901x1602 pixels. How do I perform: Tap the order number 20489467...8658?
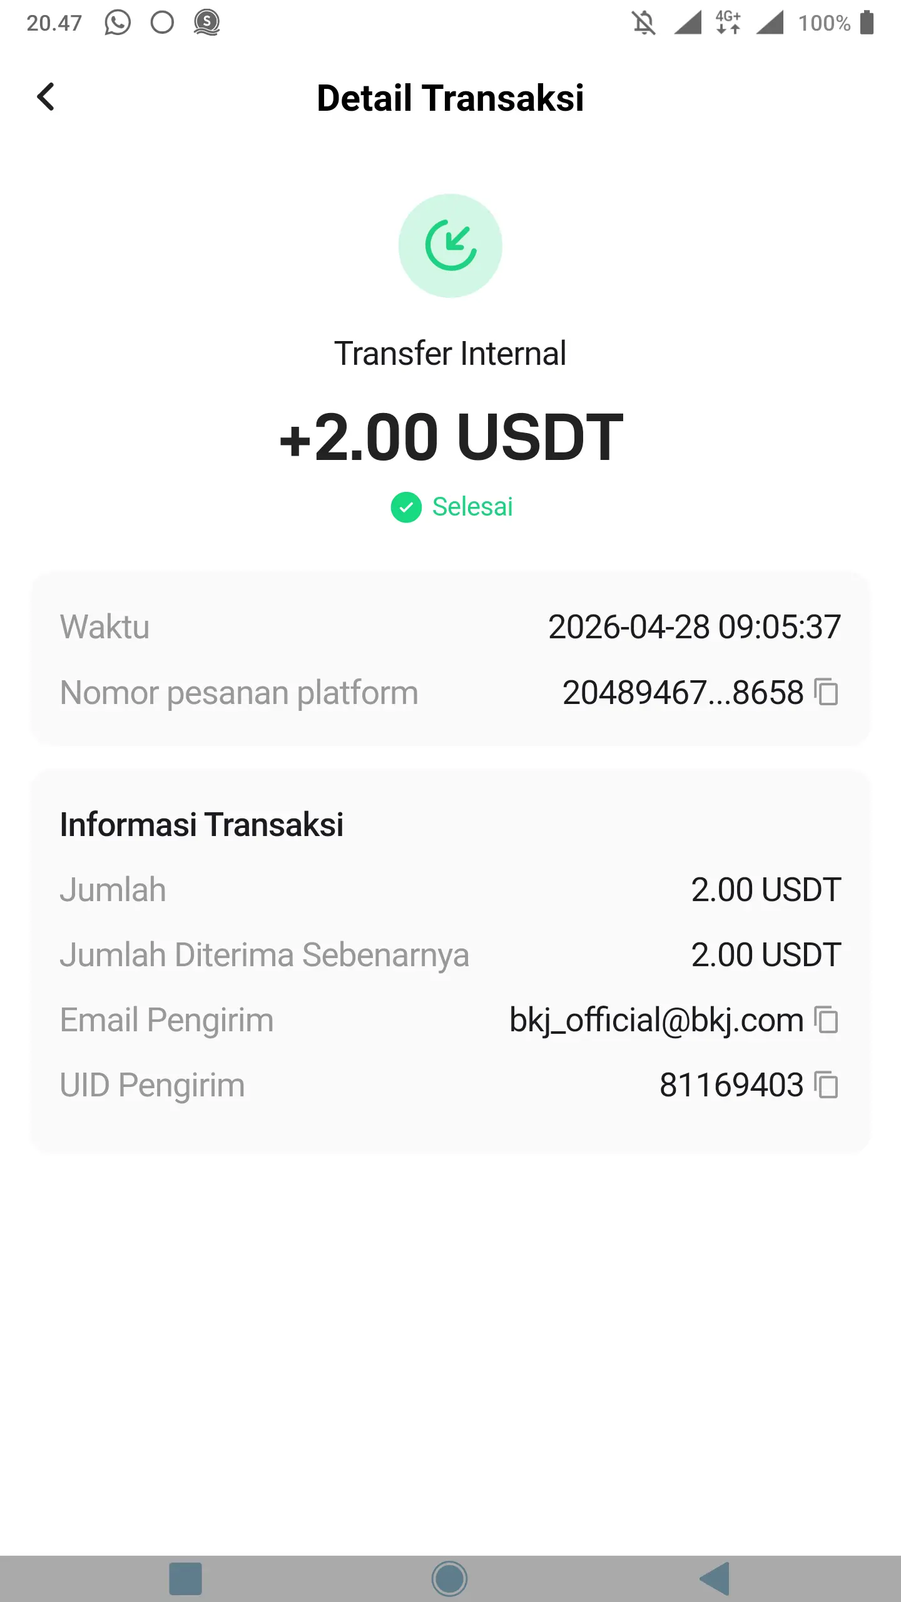683,693
